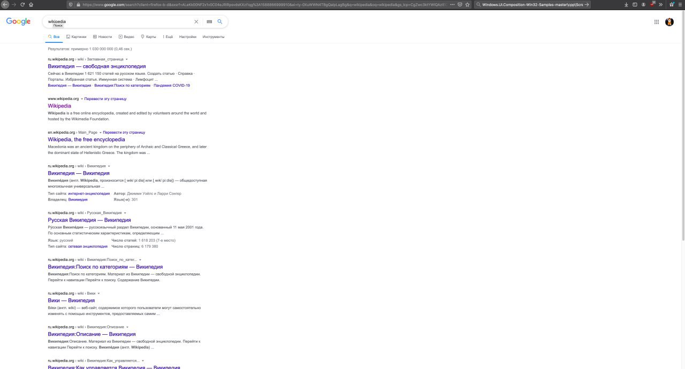Toggle the Firefox sidebar icon
Image resolution: width=685 pixels, height=369 pixels.
pyautogui.click(x=635, y=4)
